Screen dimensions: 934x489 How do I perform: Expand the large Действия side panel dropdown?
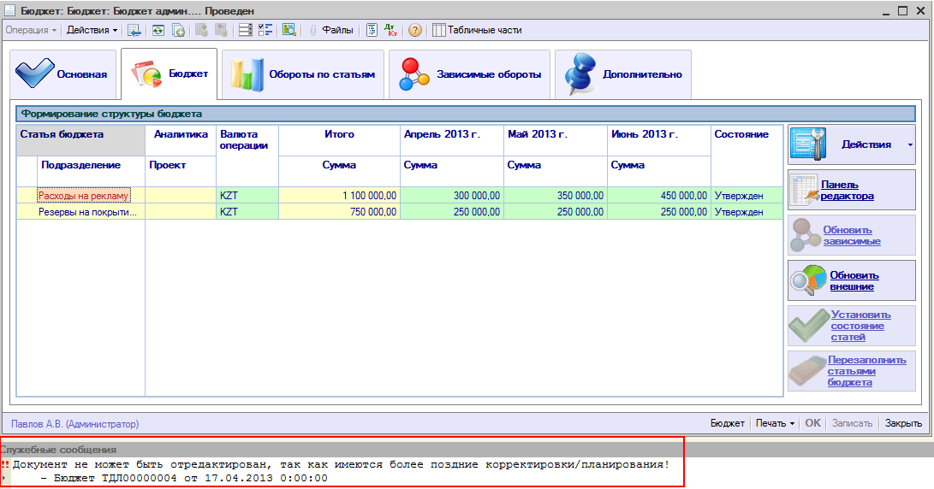click(x=909, y=145)
